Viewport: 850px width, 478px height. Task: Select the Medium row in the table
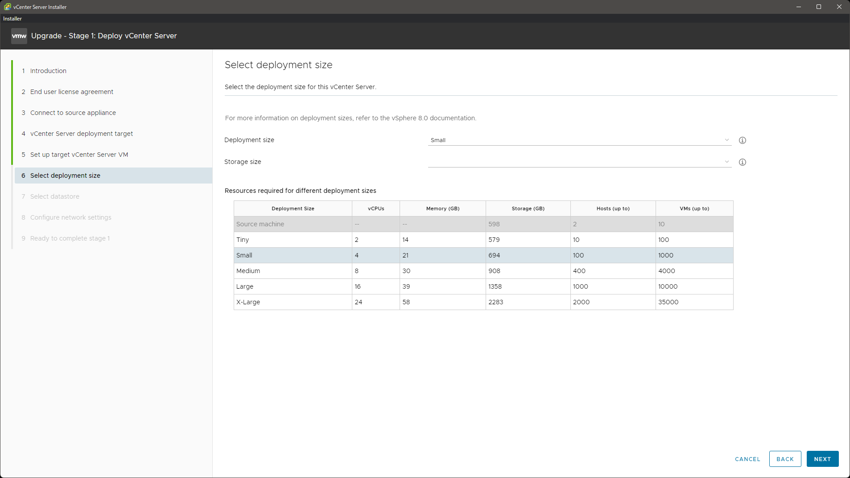(483, 271)
